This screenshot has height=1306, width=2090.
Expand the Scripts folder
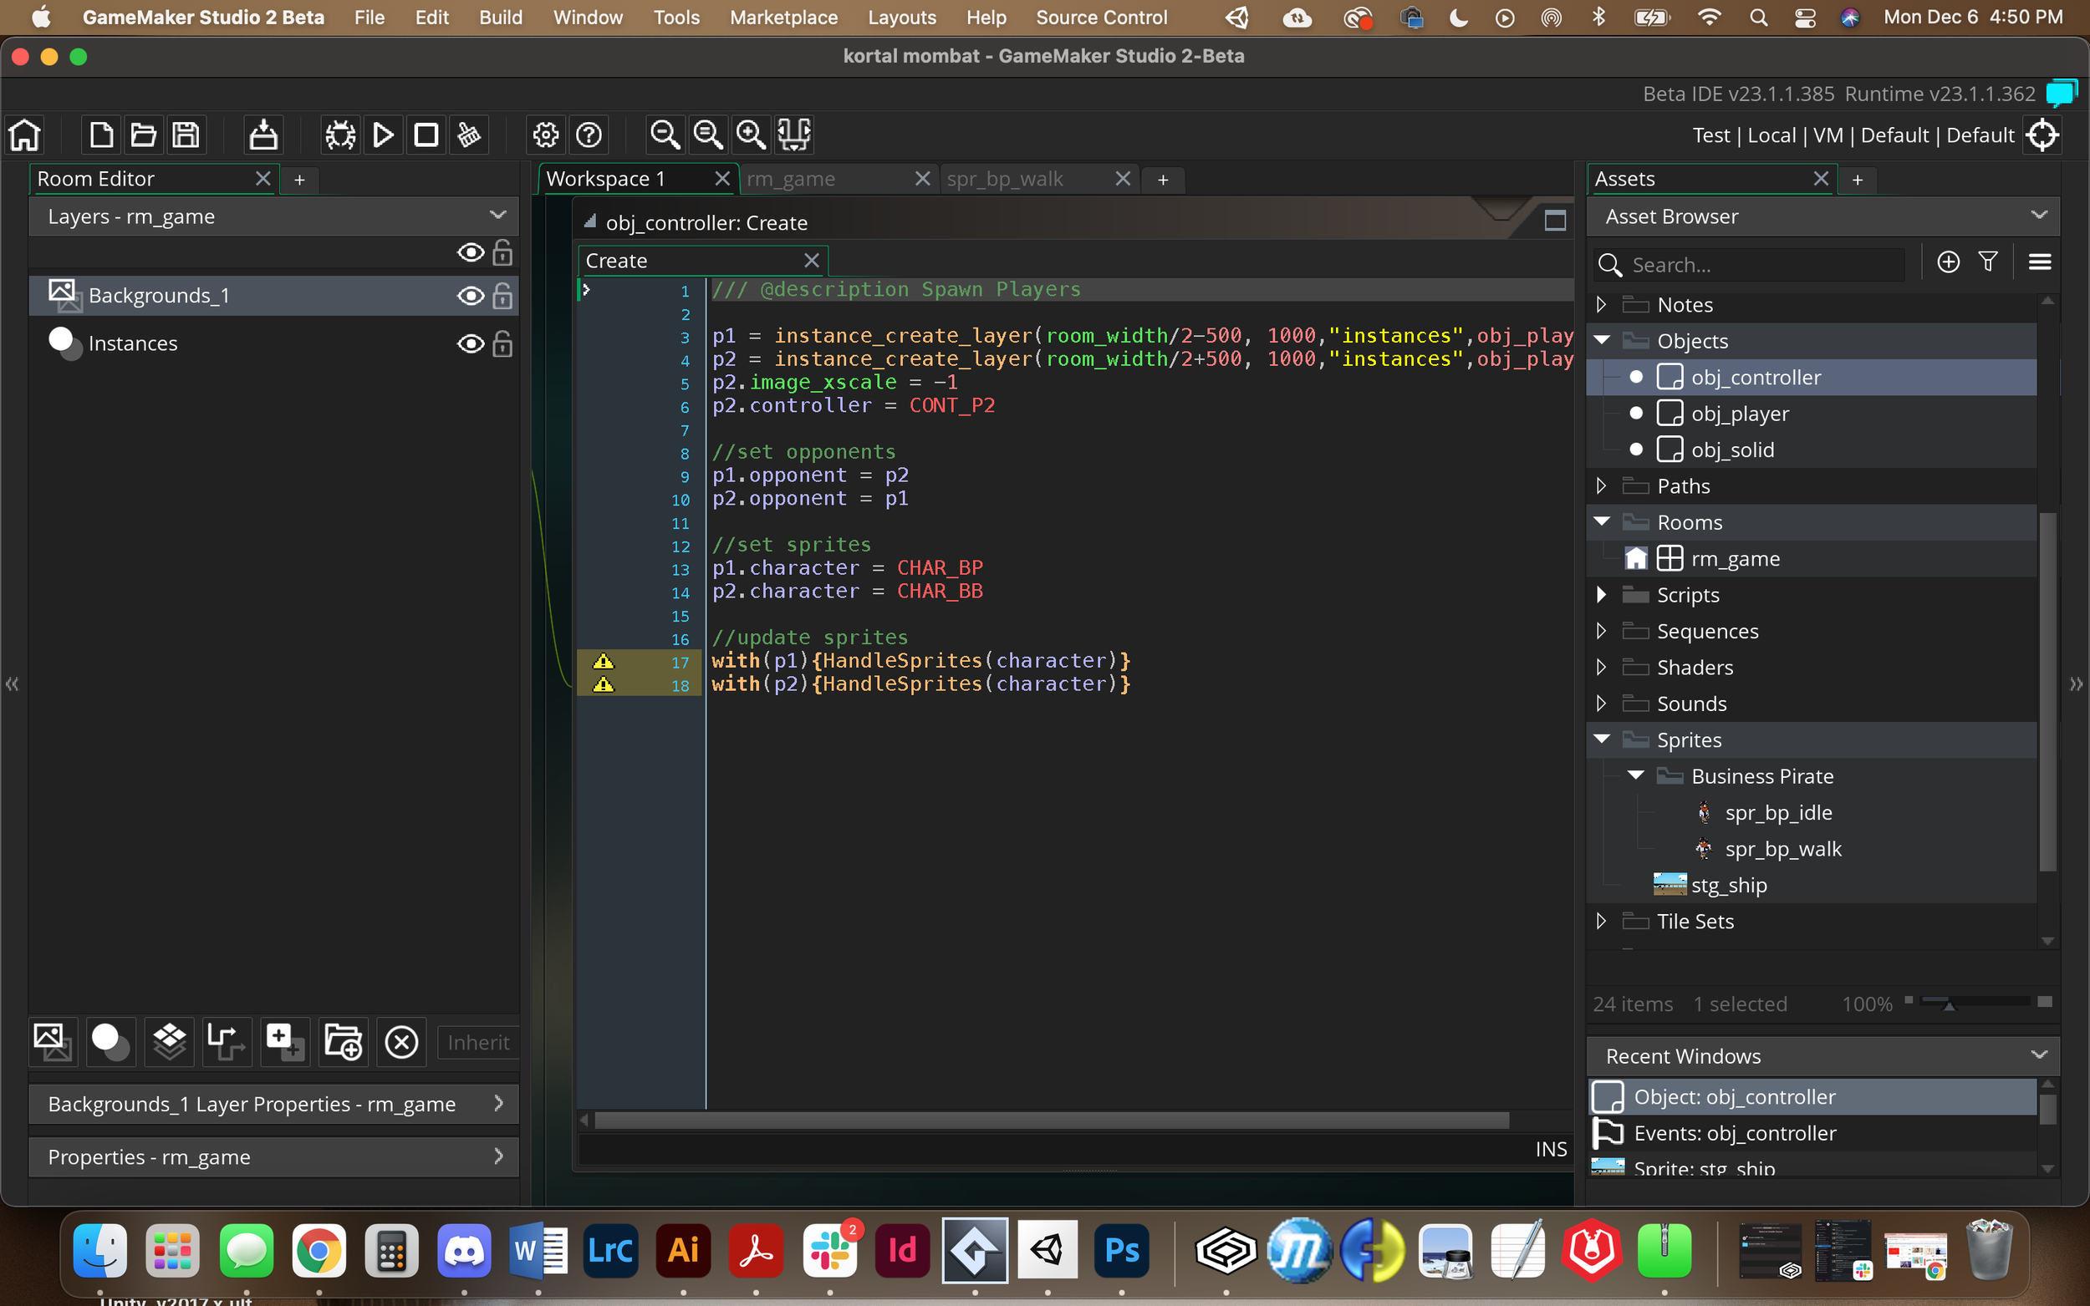tap(1601, 594)
